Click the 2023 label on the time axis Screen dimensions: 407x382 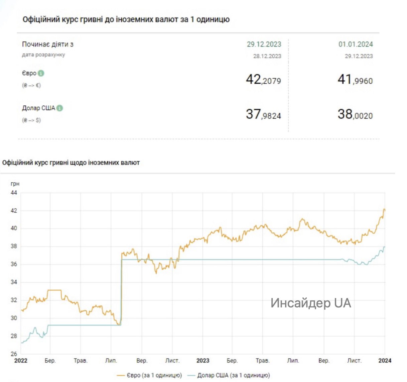[203, 361]
